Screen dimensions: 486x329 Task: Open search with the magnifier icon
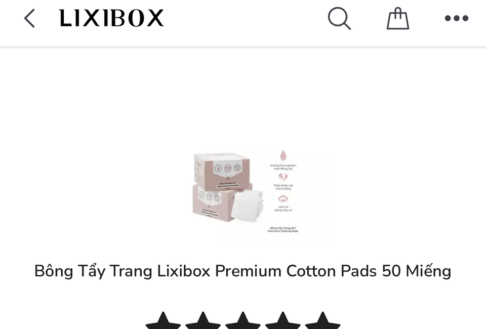[x=339, y=18]
